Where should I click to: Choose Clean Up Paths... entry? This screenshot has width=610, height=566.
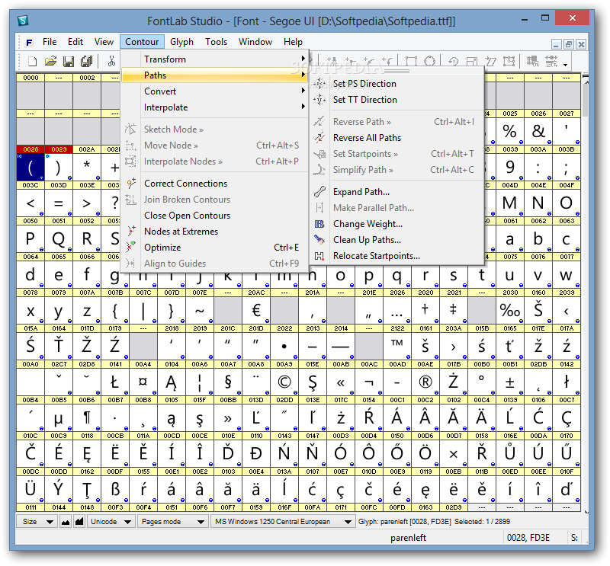click(x=397, y=240)
